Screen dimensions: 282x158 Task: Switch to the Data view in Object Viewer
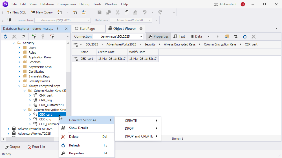(x=196, y=36)
